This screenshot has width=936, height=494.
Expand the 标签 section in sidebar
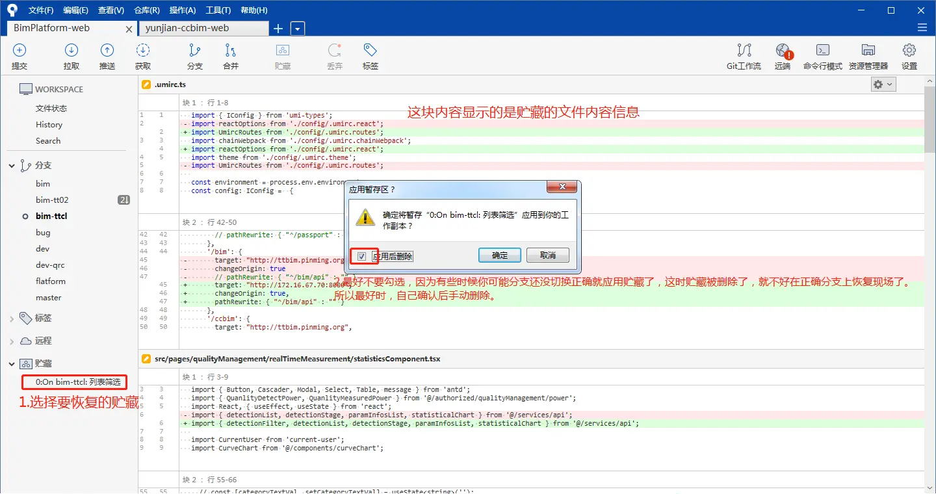(12, 318)
